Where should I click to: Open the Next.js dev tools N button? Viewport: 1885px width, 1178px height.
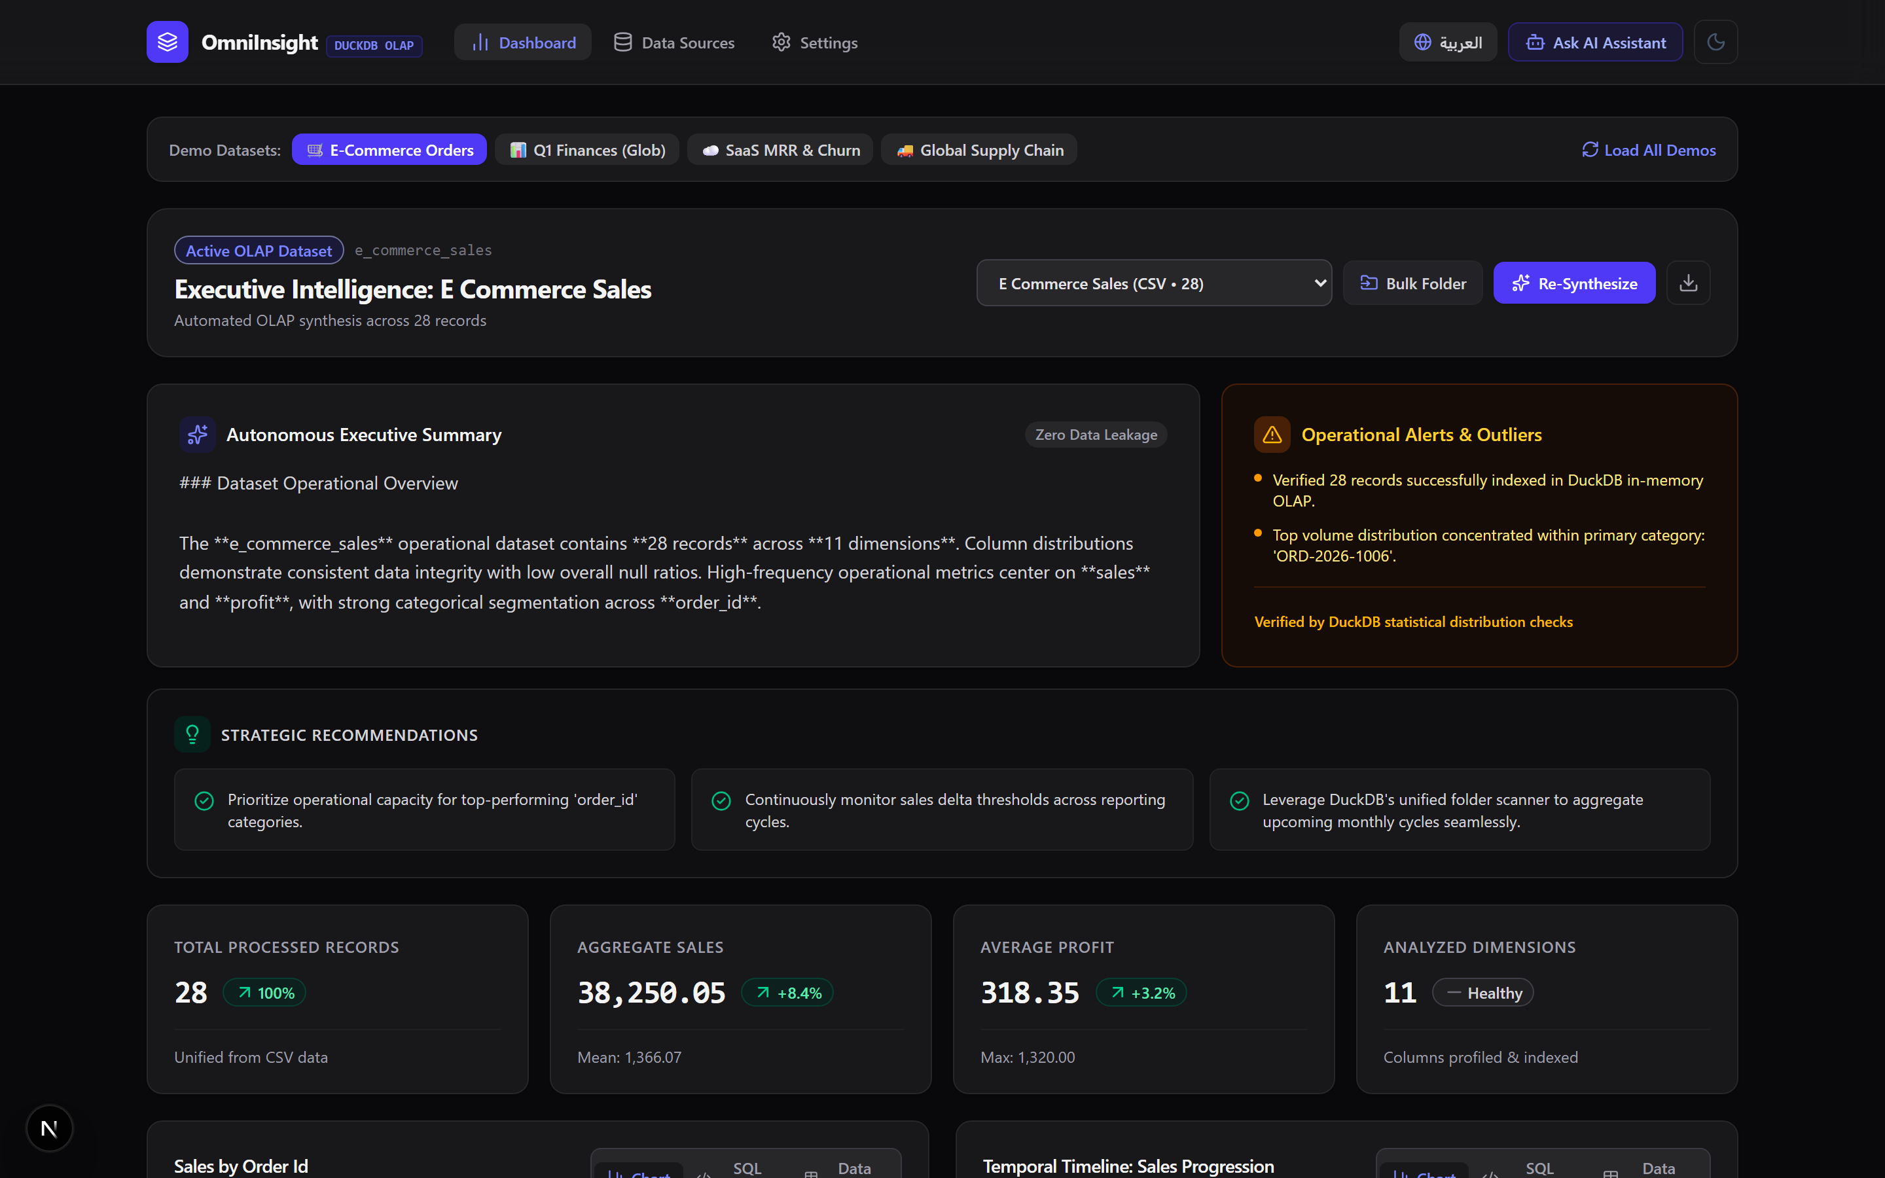pyautogui.click(x=49, y=1128)
